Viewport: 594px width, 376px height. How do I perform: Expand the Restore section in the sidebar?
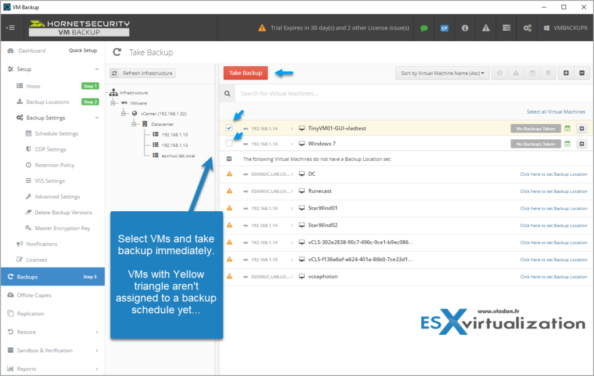[x=27, y=332]
